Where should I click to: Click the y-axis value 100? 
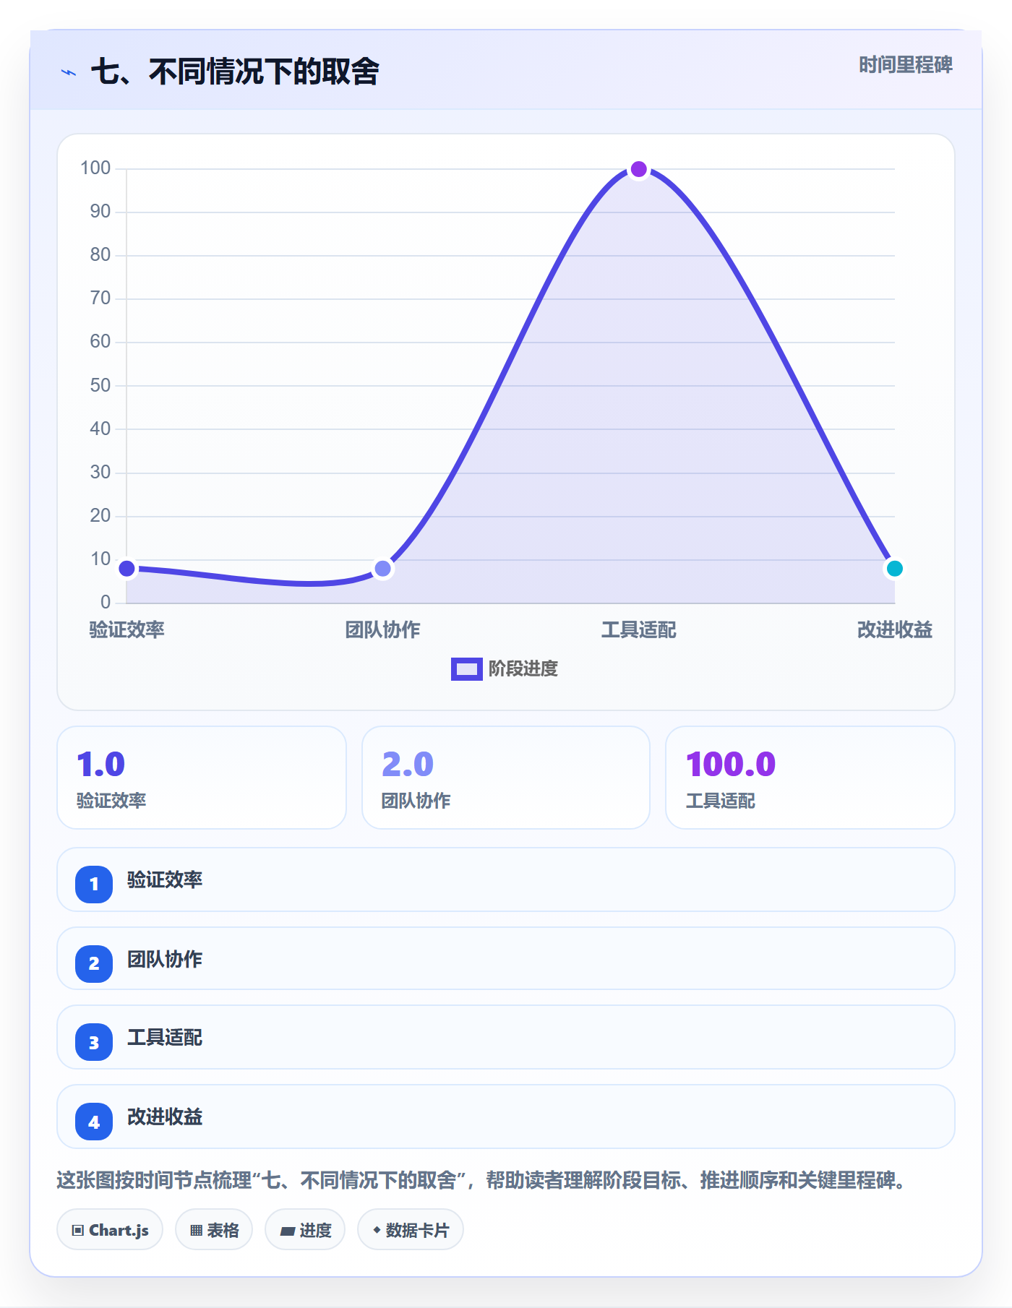click(95, 168)
